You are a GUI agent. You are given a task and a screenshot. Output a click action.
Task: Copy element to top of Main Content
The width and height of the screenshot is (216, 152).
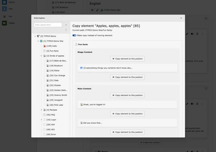point(127,95)
